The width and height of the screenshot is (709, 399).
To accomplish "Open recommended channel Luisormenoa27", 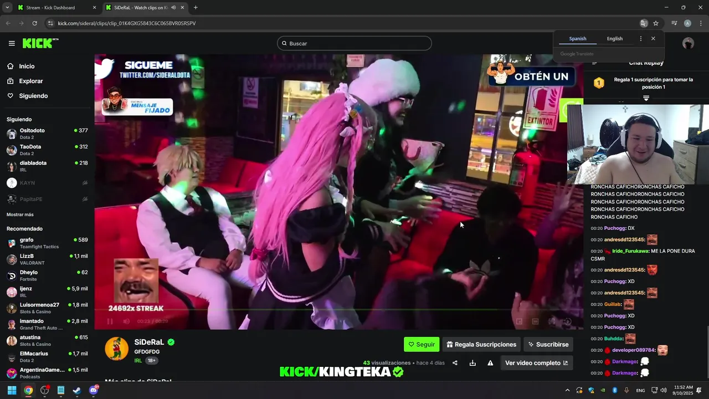I will 47,308.
